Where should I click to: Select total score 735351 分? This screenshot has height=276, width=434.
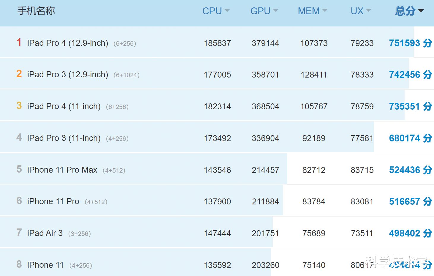click(x=411, y=106)
